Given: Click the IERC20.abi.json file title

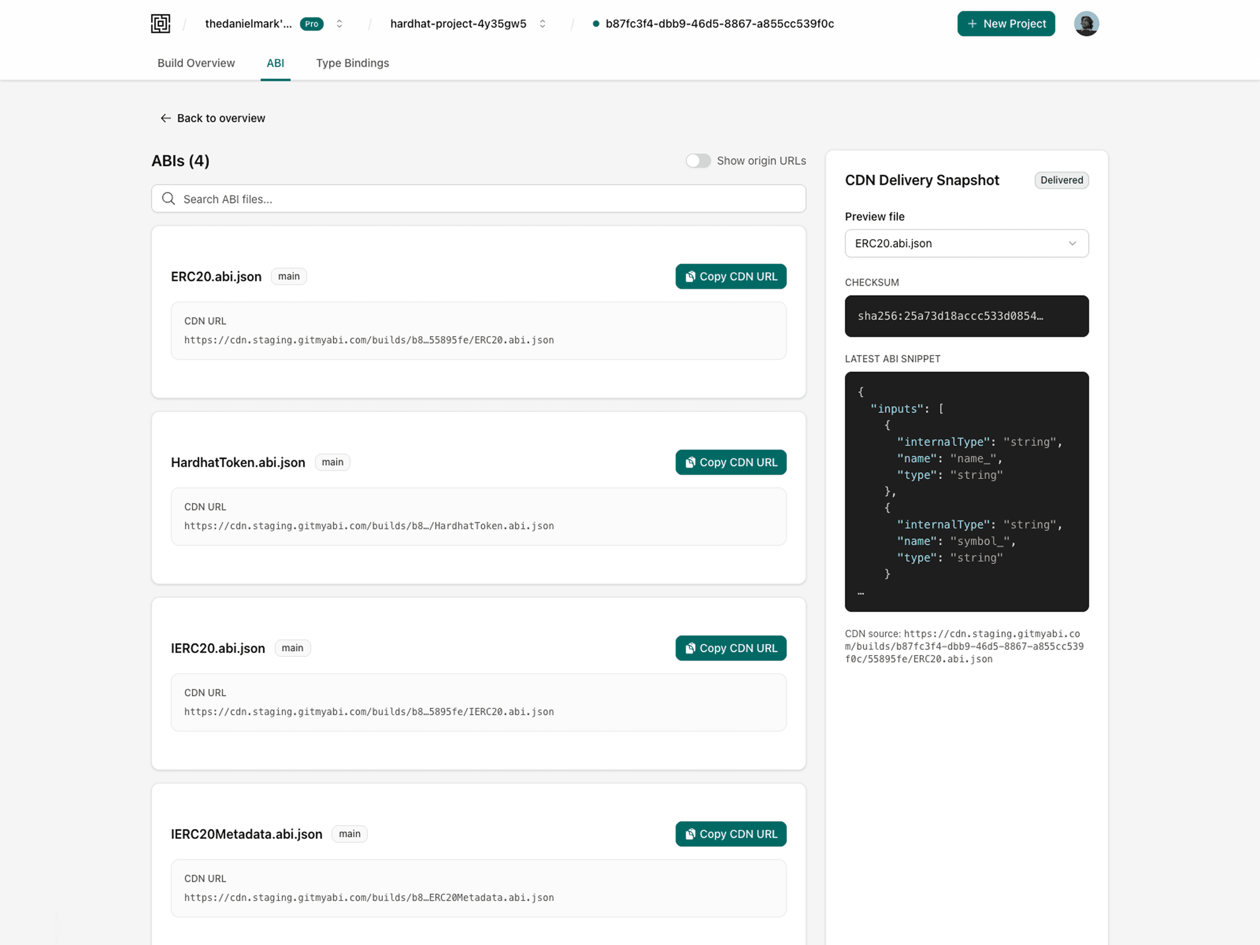Looking at the screenshot, I should pyautogui.click(x=218, y=648).
